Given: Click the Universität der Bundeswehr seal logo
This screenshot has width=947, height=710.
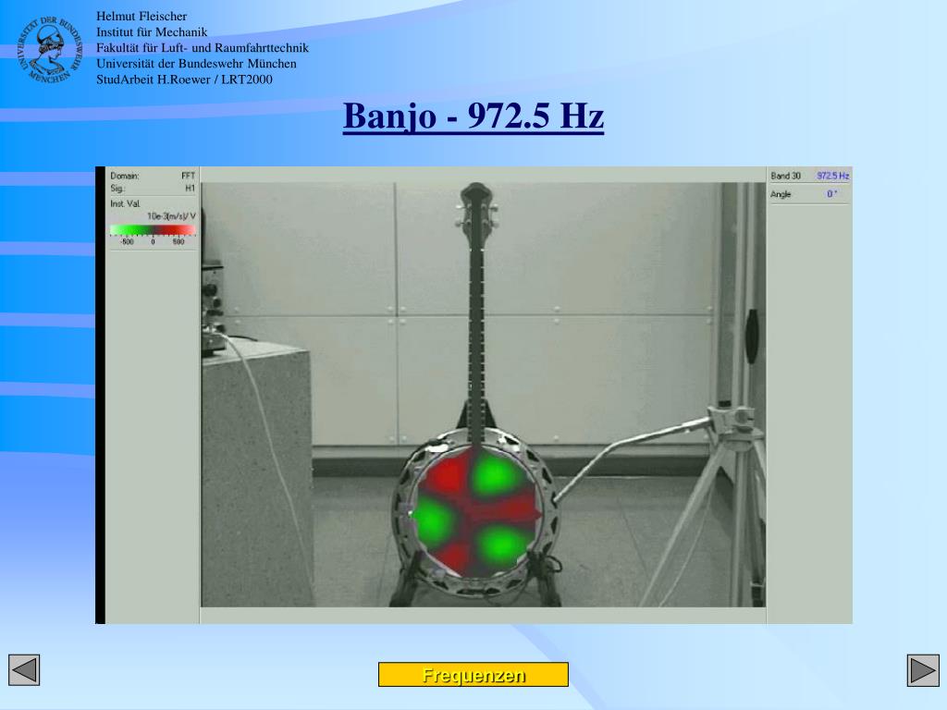Looking at the screenshot, I should (x=49, y=50).
